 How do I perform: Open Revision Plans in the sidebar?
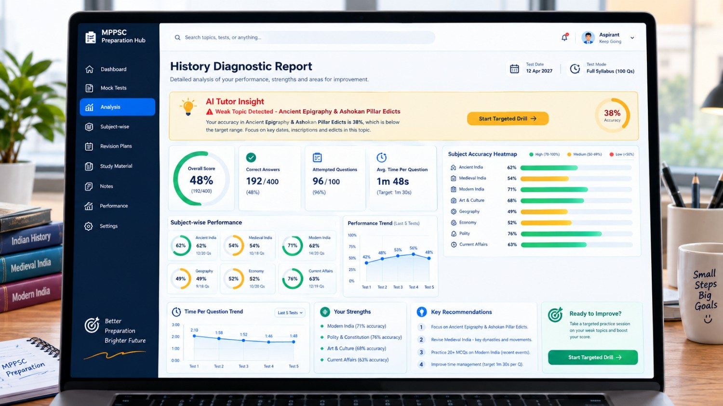[117, 146]
